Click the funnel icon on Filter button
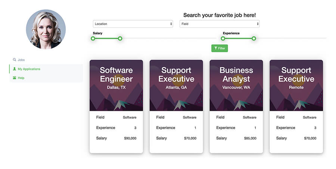 [215, 48]
